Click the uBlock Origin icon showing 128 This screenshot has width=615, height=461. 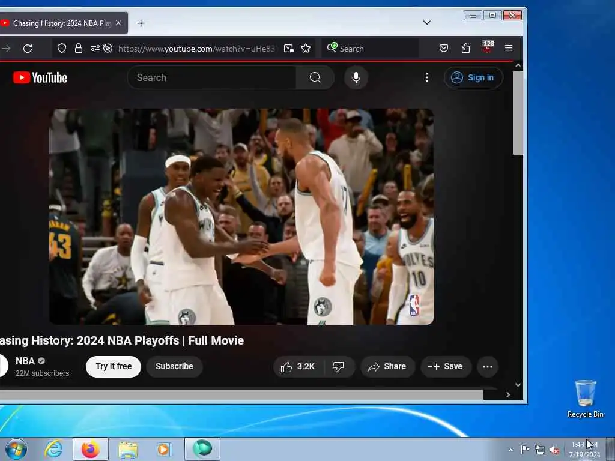pos(488,47)
